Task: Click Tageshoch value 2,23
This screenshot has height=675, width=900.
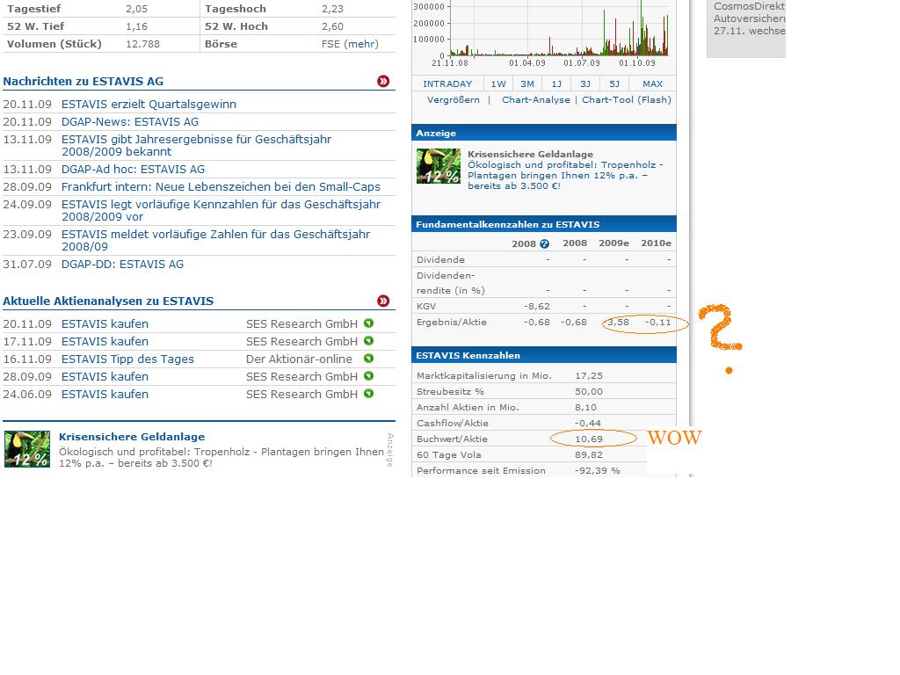Action: (x=332, y=9)
